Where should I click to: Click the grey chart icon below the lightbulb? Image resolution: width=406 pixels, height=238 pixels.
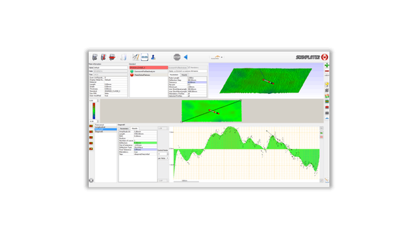point(327,90)
